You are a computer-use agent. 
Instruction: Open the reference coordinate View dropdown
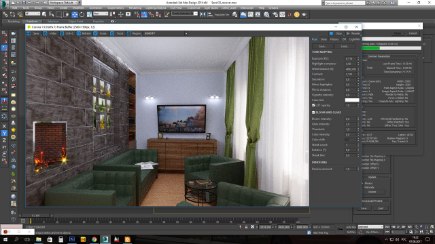101,14
